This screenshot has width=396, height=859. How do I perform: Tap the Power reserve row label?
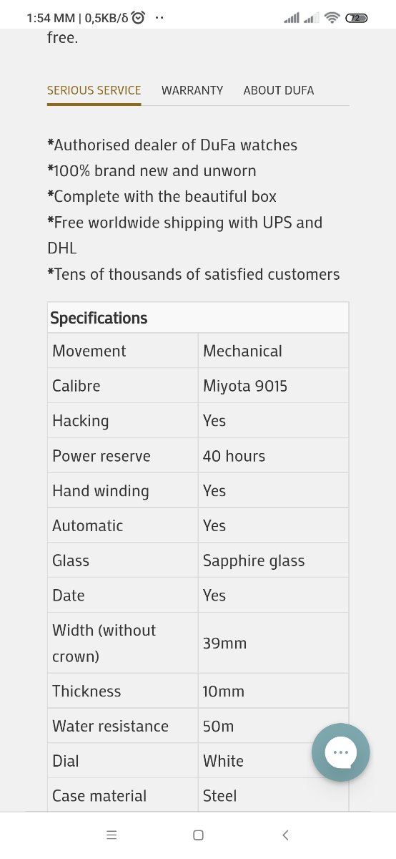pyautogui.click(x=102, y=456)
